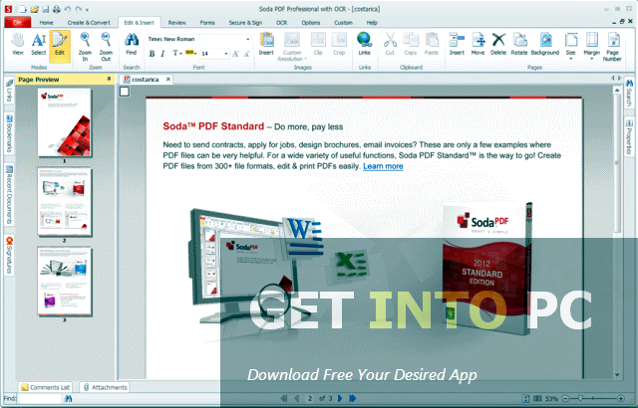Open the File menu
The height and width of the screenshot is (408, 638).
(18, 22)
